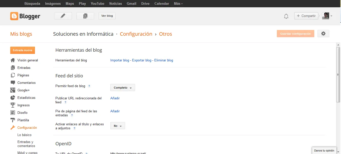Open help for Tu URL de OpenID
Image resolution: width=341 pixels, height=154 pixels.
click(x=87, y=153)
